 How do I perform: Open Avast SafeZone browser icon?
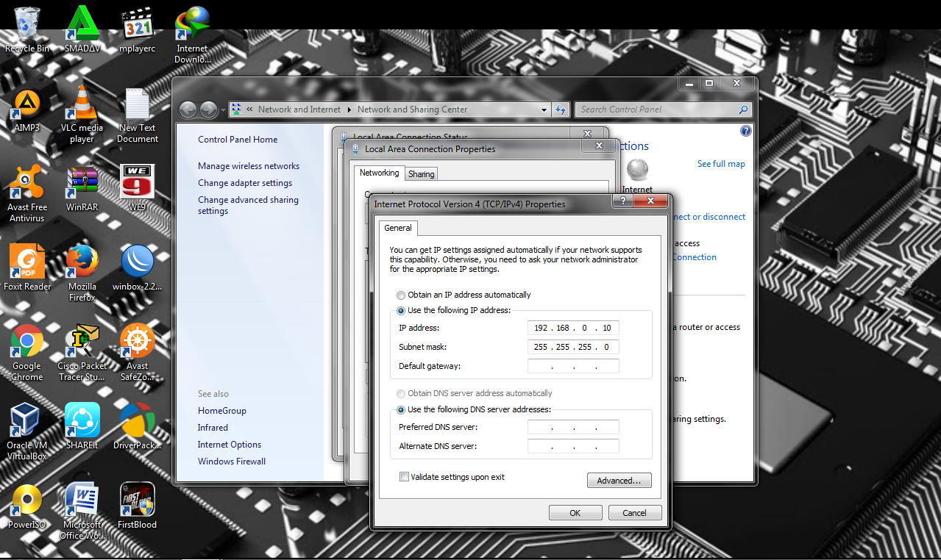(138, 353)
